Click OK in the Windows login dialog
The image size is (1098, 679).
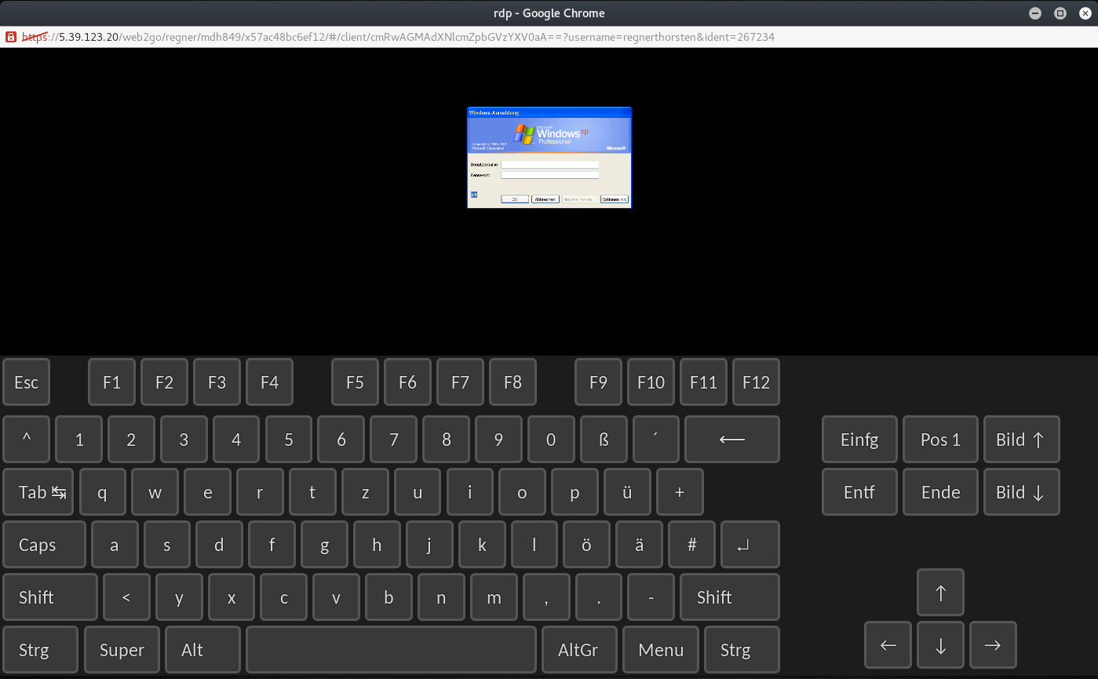[515, 199]
